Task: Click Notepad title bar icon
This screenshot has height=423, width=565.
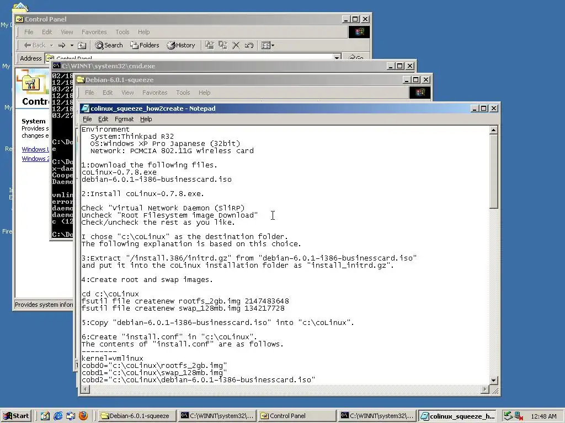Action: pyautogui.click(x=85, y=109)
